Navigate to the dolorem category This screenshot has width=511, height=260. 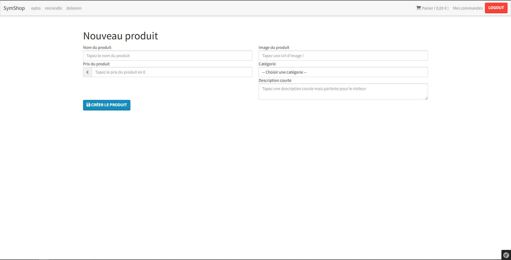(x=74, y=8)
